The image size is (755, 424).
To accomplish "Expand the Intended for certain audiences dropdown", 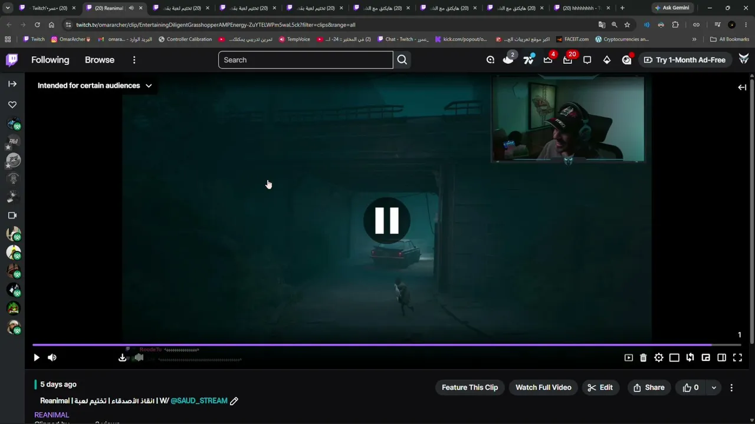I will pos(95,85).
